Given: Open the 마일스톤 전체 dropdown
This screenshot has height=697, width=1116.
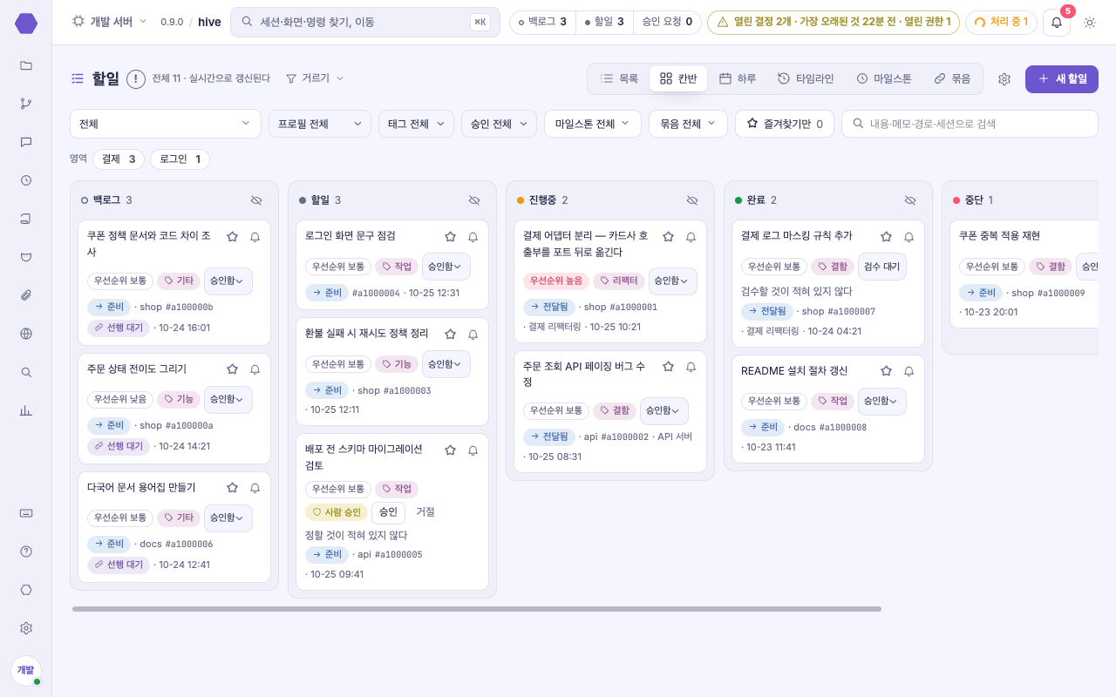Looking at the screenshot, I should point(593,124).
